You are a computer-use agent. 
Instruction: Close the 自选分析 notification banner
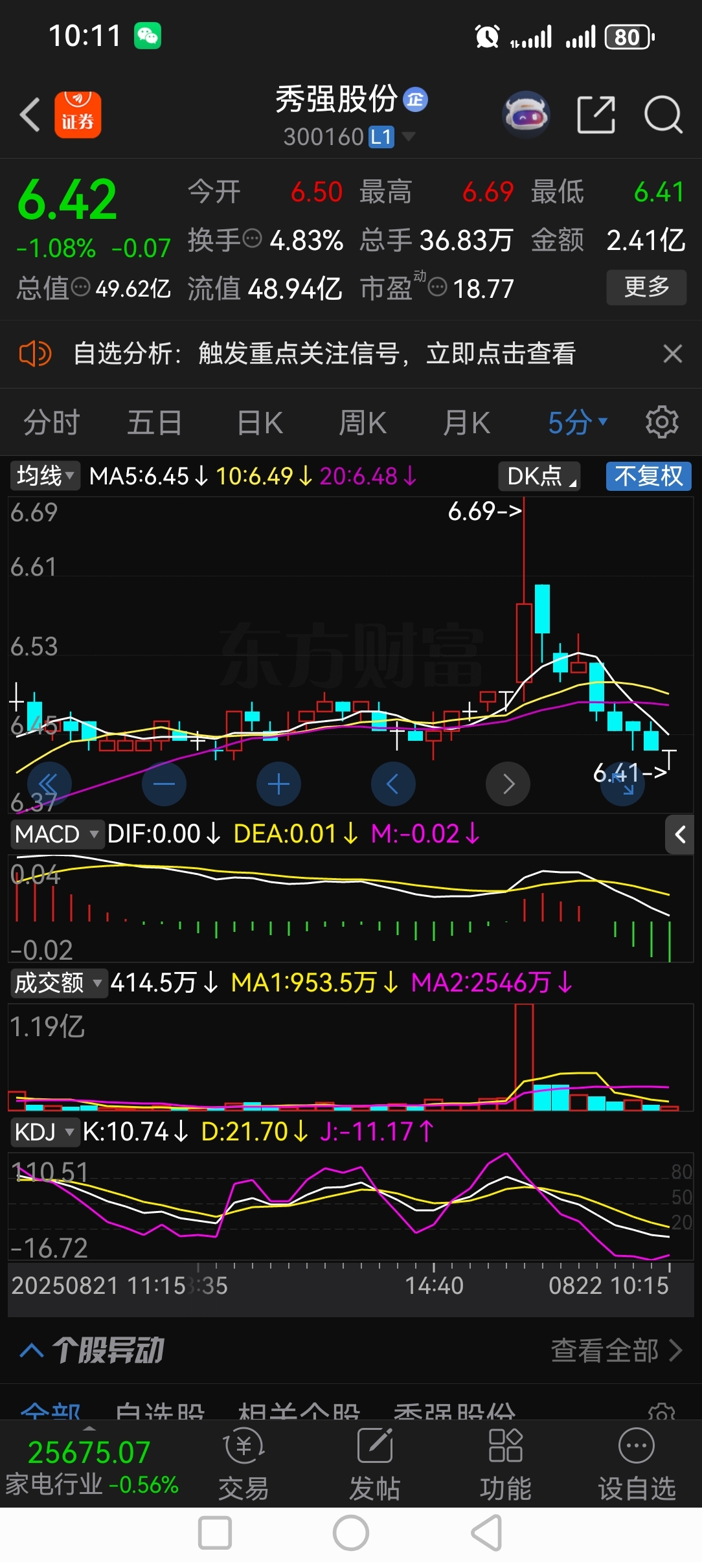pos(673,354)
